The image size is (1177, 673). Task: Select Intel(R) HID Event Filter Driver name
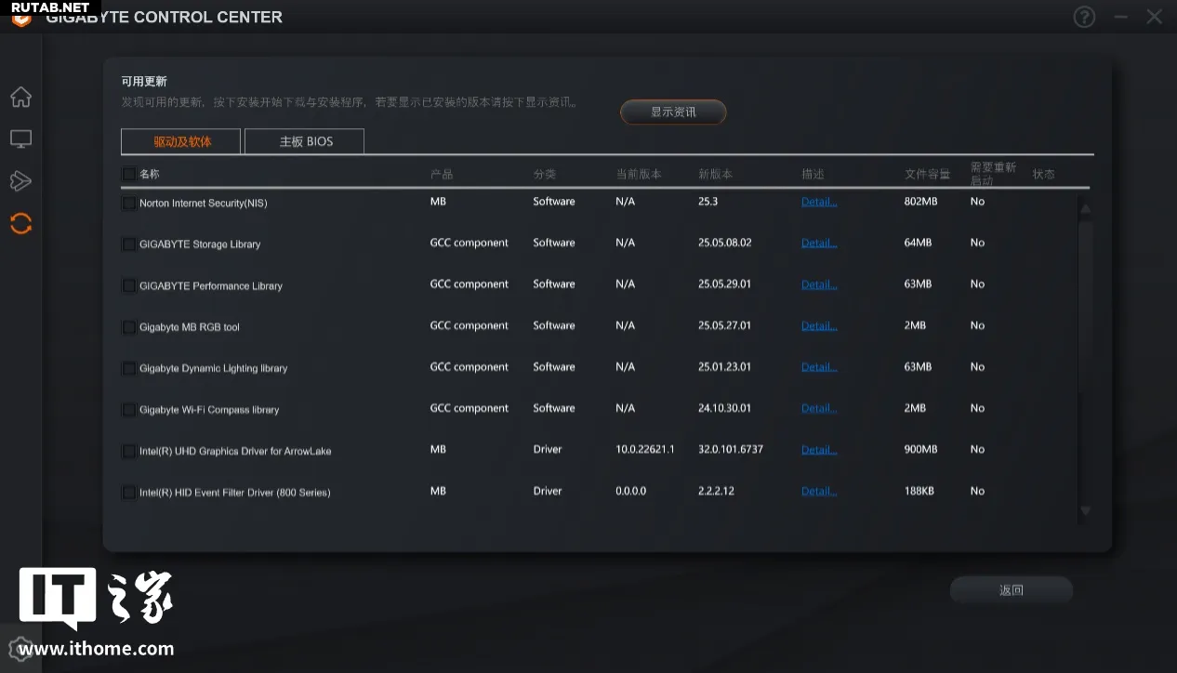tap(235, 493)
